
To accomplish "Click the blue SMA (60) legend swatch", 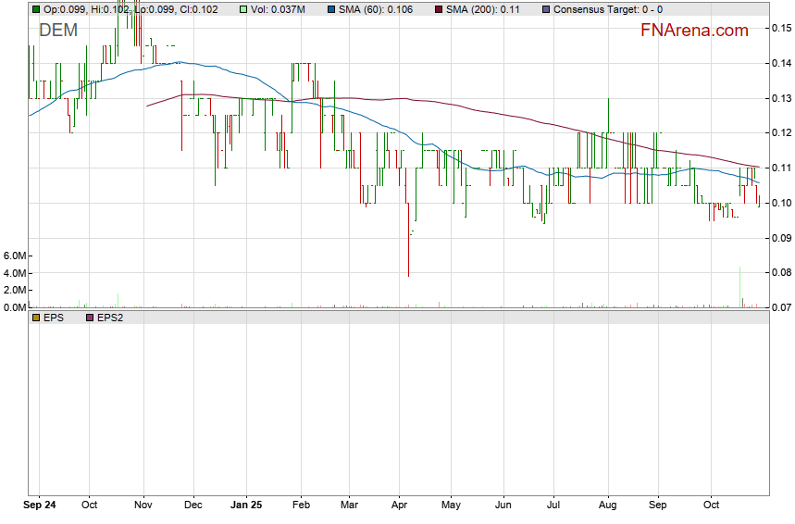I will point(330,9).
